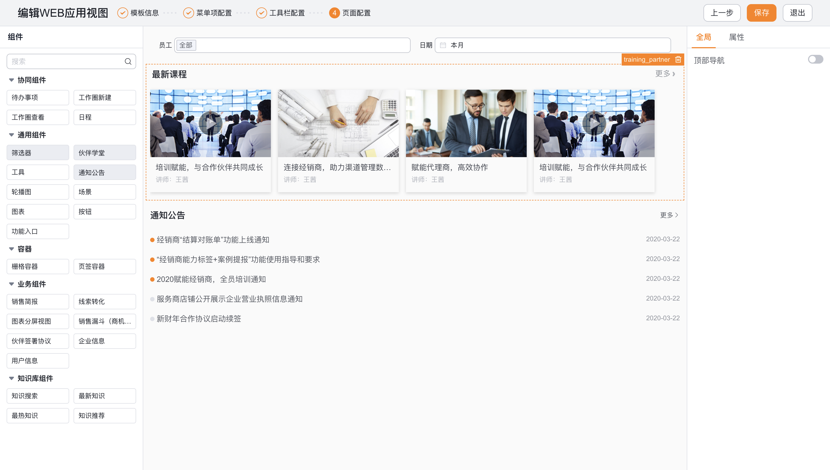Collapse the 知识库组件 group
830x470 pixels.
(12, 378)
